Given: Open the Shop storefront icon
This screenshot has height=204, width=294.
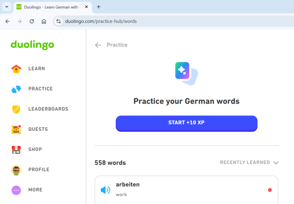Looking at the screenshot, I should point(16,150).
